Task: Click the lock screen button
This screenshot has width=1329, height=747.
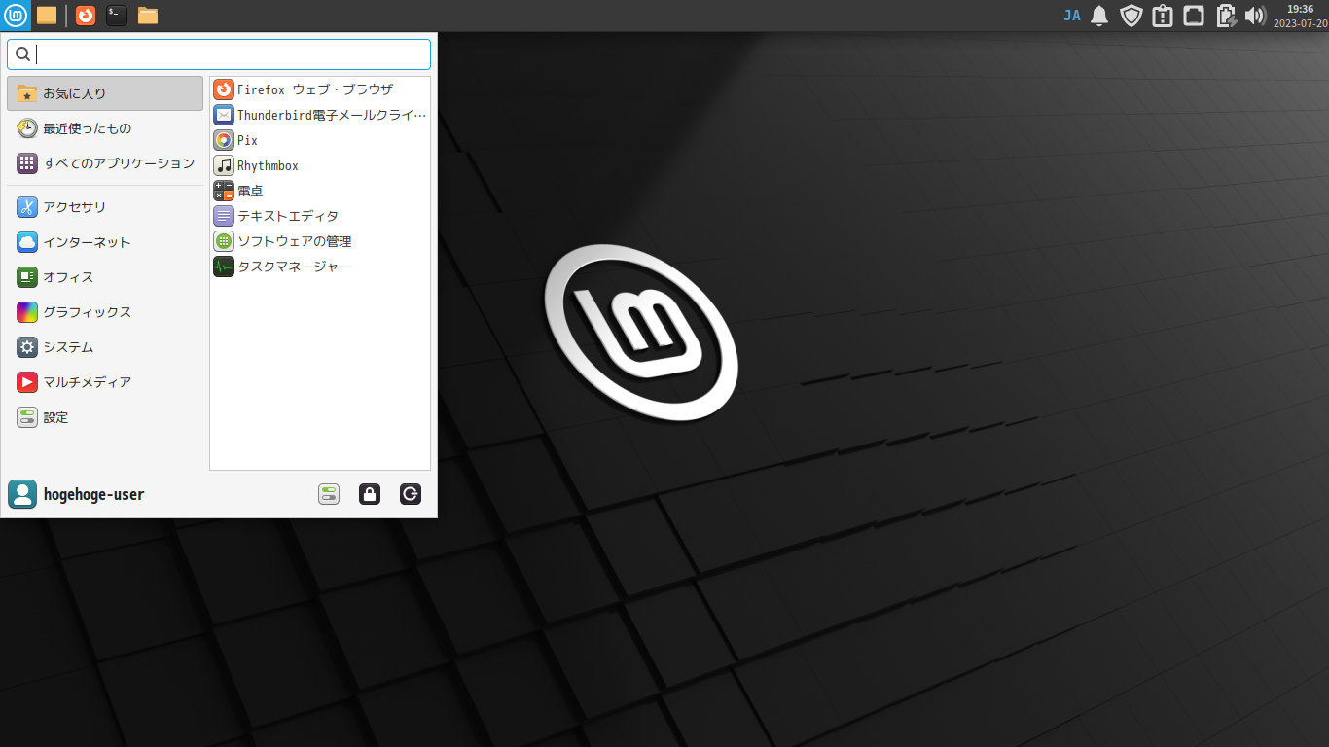Action: 370,494
